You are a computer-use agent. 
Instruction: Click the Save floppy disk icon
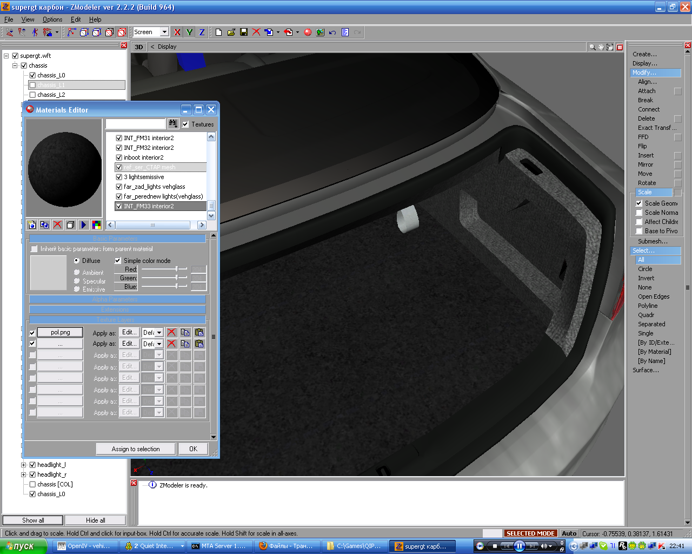(244, 32)
